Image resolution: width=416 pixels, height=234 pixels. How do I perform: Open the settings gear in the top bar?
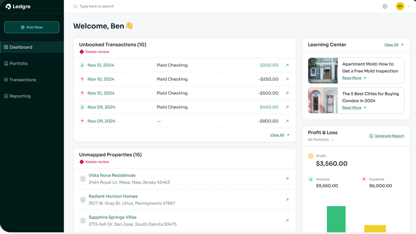coord(385,6)
